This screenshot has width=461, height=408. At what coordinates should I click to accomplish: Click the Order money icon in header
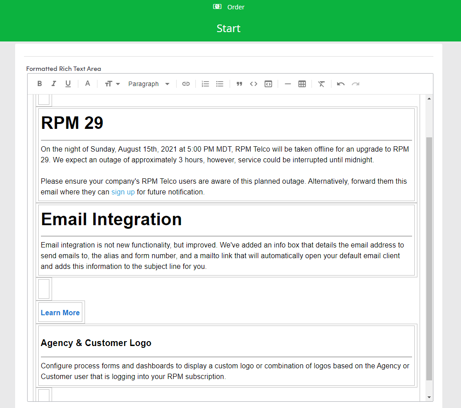click(x=217, y=7)
